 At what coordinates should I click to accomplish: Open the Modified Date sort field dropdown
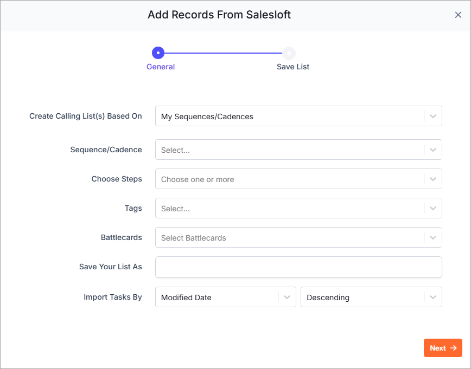(226, 297)
